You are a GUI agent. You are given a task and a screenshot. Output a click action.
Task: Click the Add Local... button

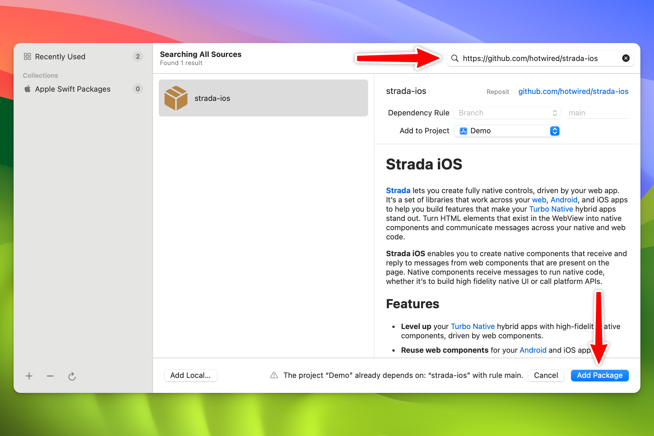pyautogui.click(x=191, y=375)
